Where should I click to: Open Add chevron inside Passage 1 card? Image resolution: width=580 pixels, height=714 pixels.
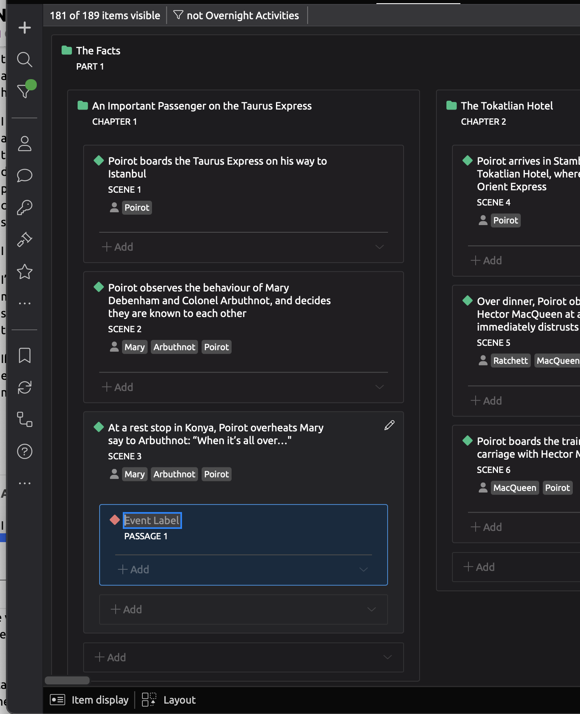click(x=363, y=570)
